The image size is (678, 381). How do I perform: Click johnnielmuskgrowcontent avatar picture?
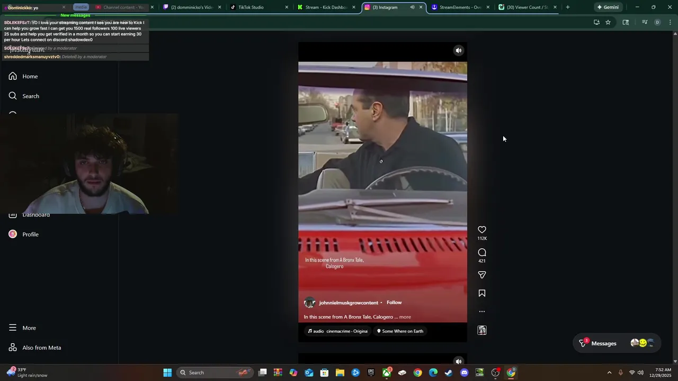pos(309,303)
